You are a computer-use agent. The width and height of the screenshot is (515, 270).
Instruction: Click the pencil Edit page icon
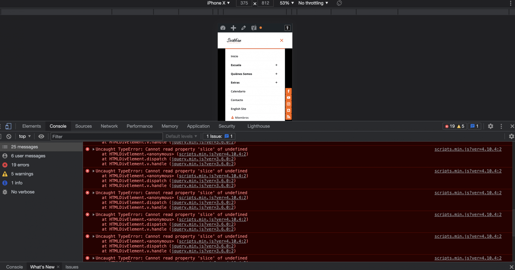click(243, 28)
